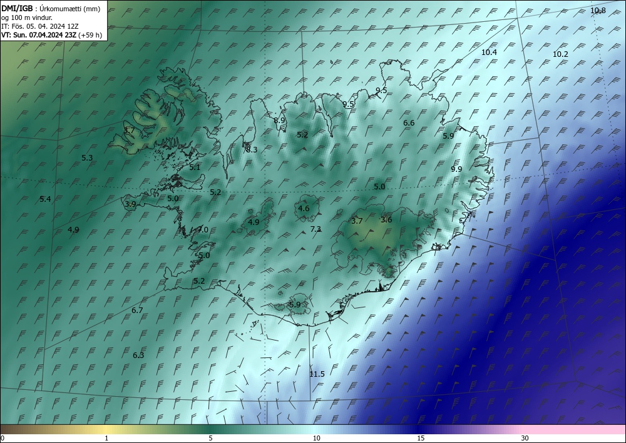Click the 5.1 value on the map
The width and height of the screenshot is (626, 443).
[x=195, y=167]
